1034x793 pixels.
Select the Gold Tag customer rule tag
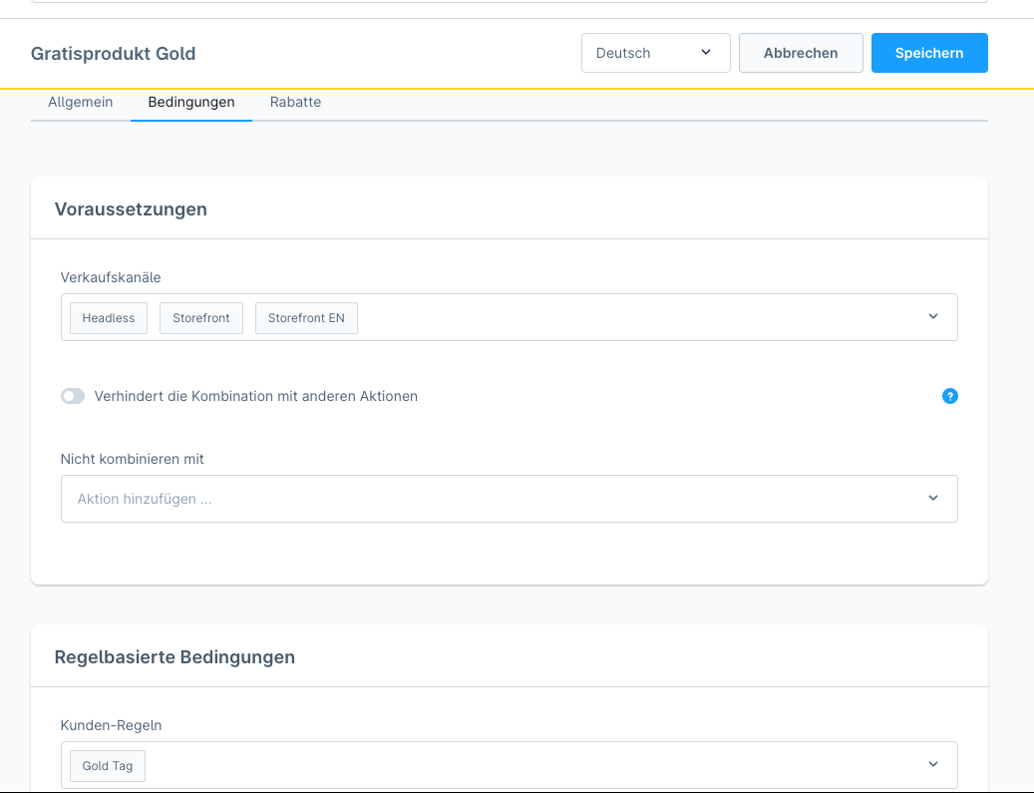click(108, 766)
